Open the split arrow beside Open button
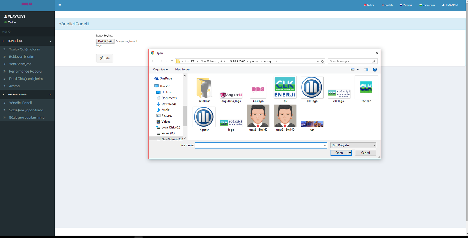The width and height of the screenshot is (468, 238). coord(350,153)
